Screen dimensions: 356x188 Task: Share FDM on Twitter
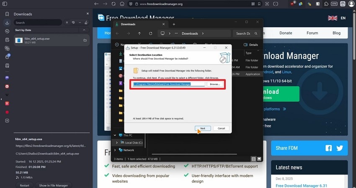[x=340, y=148]
